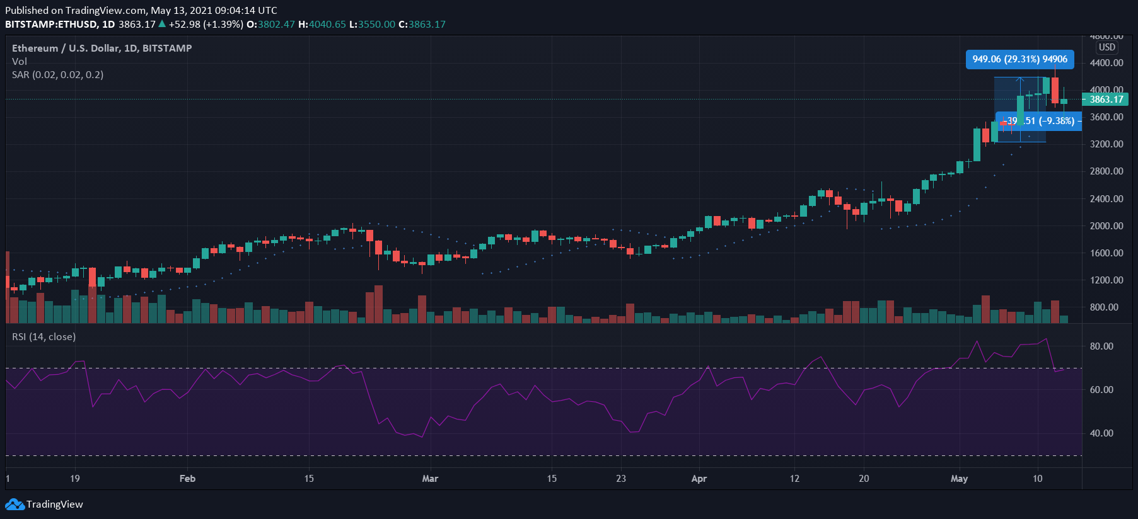Click the RSI 80.00 axis label
1138x519 pixels.
(x=1101, y=346)
